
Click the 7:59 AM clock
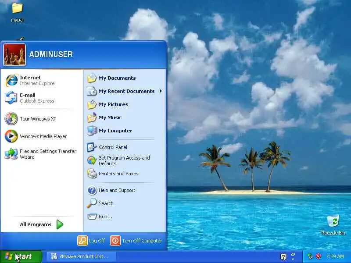335,256
